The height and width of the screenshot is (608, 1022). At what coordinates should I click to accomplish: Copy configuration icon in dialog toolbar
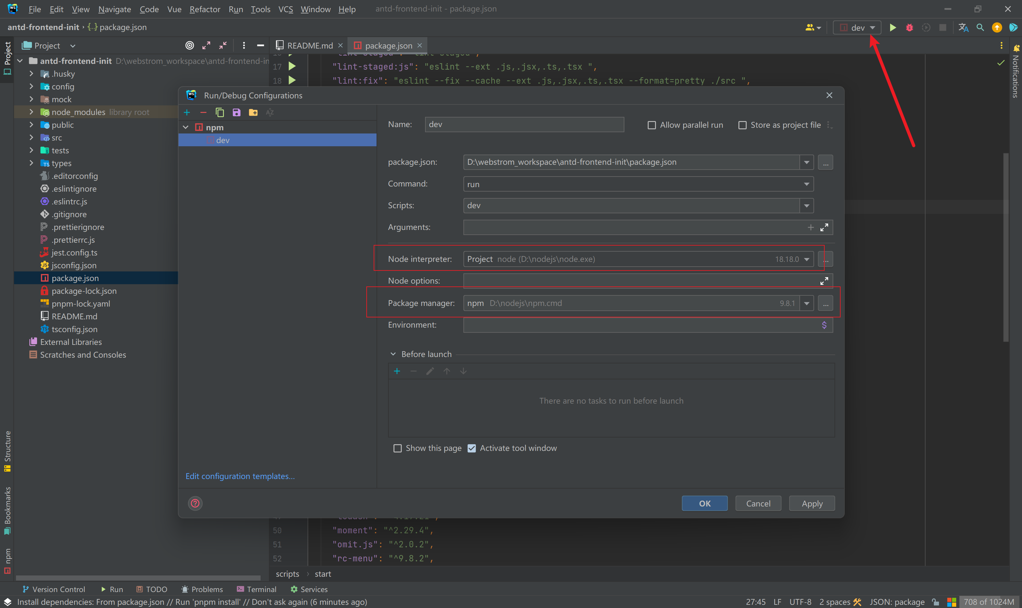pyautogui.click(x=220, y=112)
